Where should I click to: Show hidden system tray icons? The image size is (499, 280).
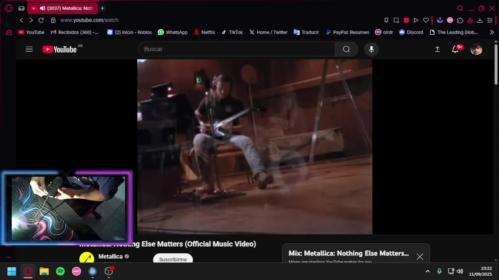coord(428,271)
